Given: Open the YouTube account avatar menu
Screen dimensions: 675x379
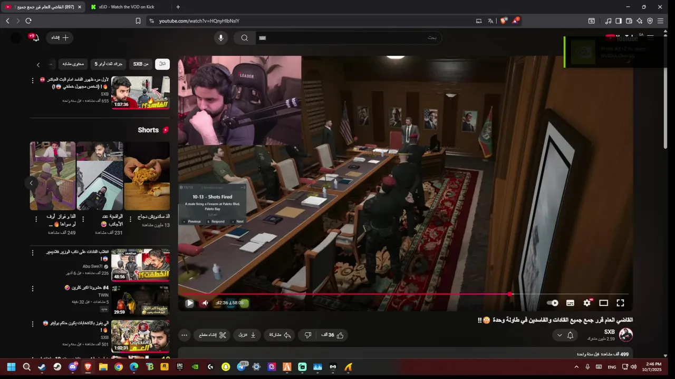Looking at the screenshot, I should click(16, 38).
